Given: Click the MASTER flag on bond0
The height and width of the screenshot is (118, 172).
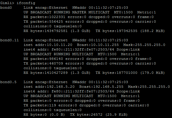Looking at the screenshot, I should point(79,12).
